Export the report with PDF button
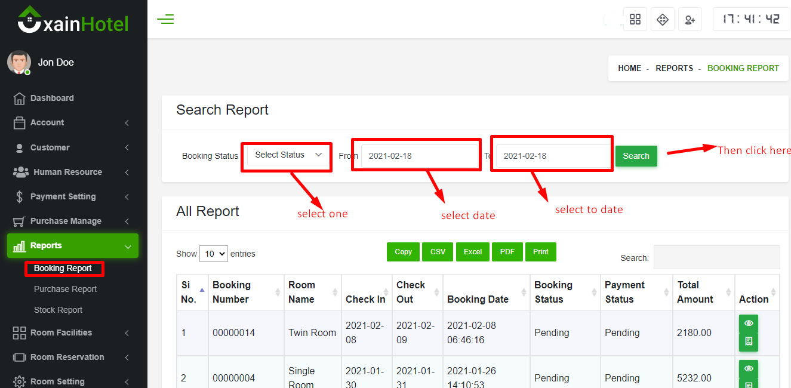 pos(507,252)
